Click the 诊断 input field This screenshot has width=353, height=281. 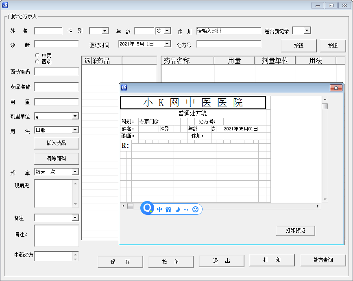point(57,44)
